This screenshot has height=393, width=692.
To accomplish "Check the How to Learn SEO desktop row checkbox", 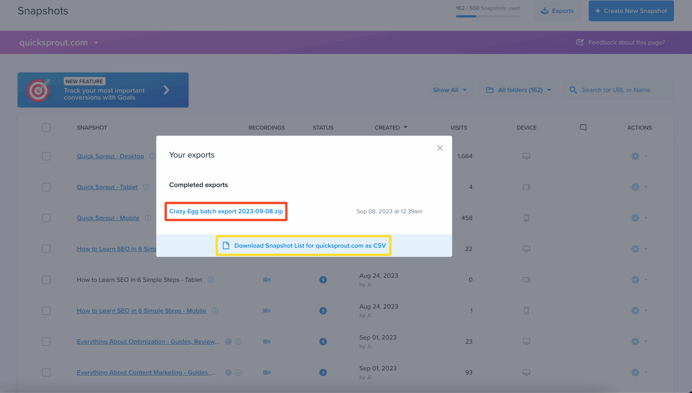I will pyautogui.click(x=46, y=249).
